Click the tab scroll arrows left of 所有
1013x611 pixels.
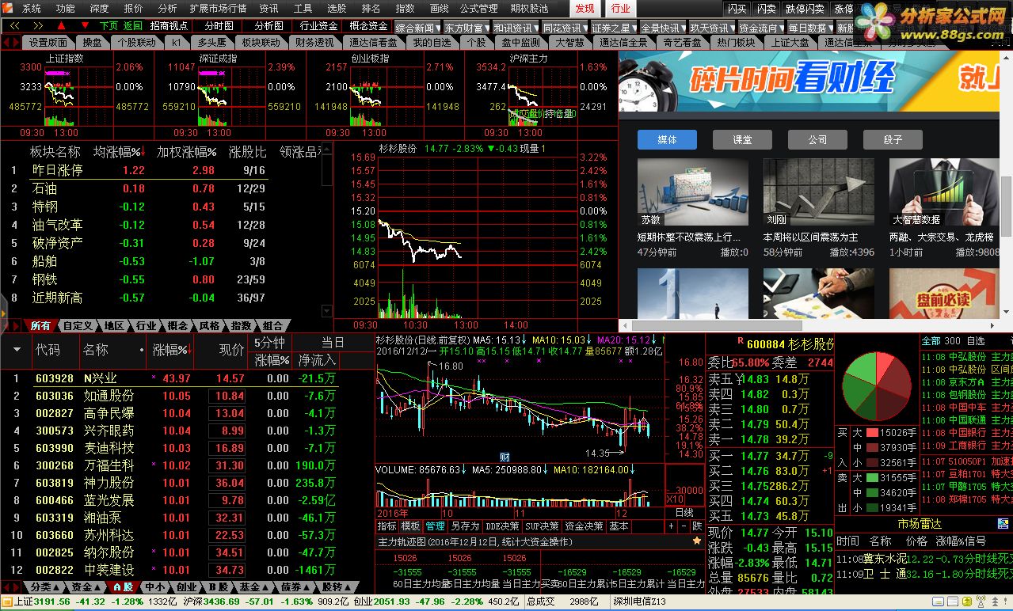[x=12, y=325]
